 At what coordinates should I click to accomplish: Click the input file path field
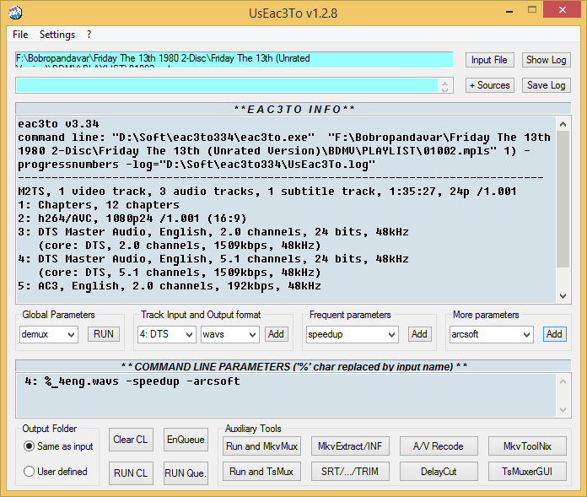click(234, 60)
